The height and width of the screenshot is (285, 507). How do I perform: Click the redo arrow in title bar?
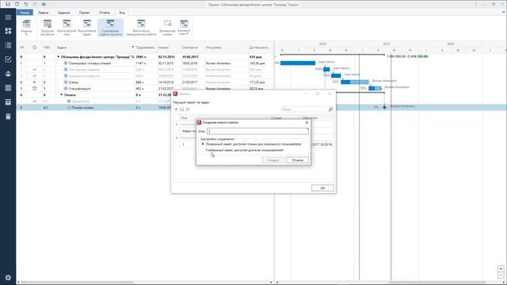click(35, 4)
